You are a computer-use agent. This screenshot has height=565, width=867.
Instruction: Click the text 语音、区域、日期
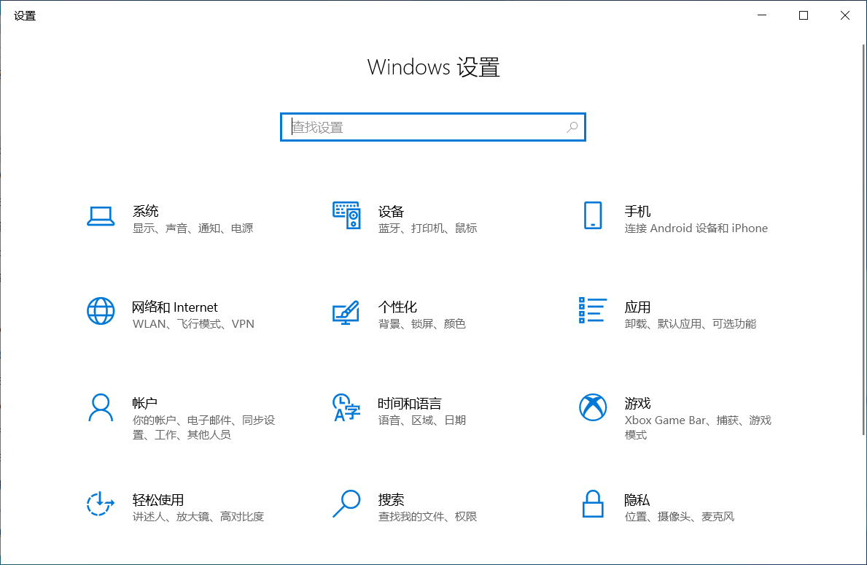tap(422, 420)
